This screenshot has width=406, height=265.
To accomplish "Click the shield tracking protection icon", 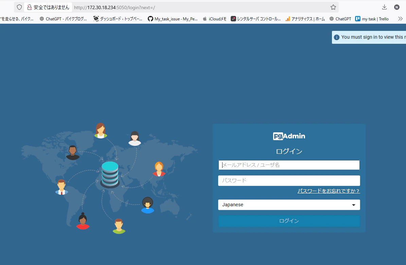I will click(x=19, y=7).
